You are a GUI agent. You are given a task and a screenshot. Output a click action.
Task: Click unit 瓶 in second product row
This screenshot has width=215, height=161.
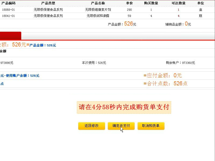coord(200,16)
